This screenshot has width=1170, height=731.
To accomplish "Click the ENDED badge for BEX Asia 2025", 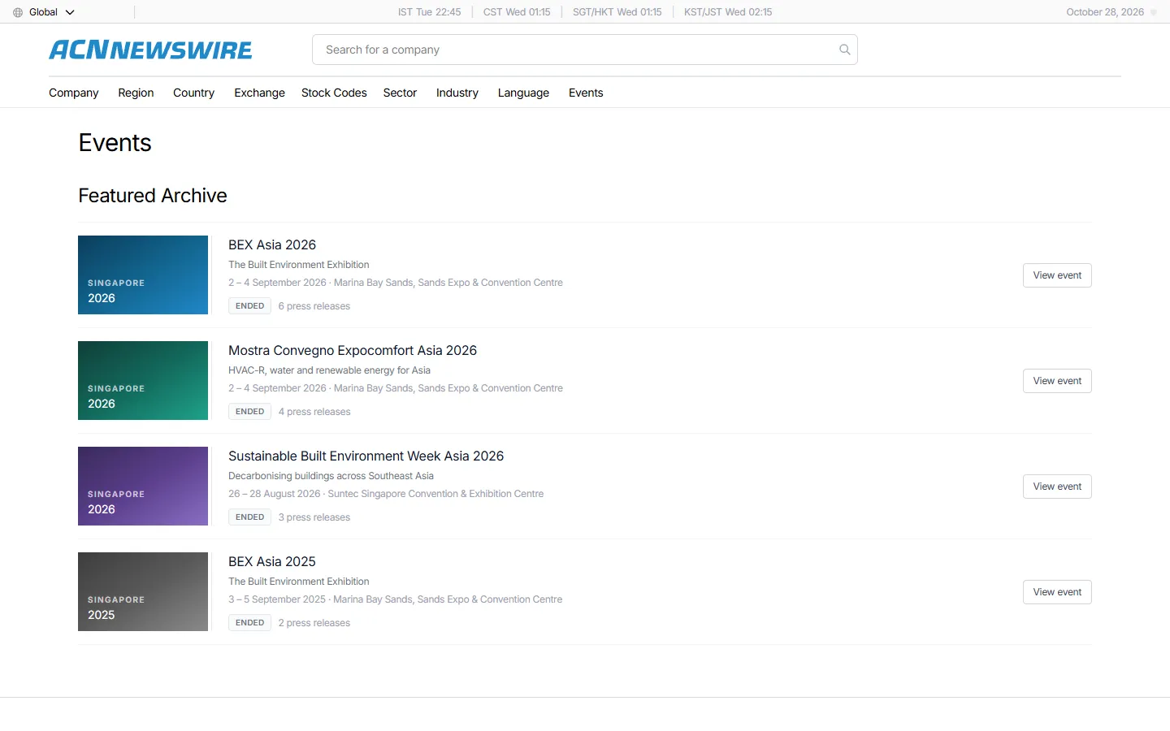I will point(249,623).
